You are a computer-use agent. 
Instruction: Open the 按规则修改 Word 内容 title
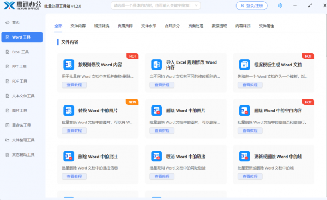100,65
